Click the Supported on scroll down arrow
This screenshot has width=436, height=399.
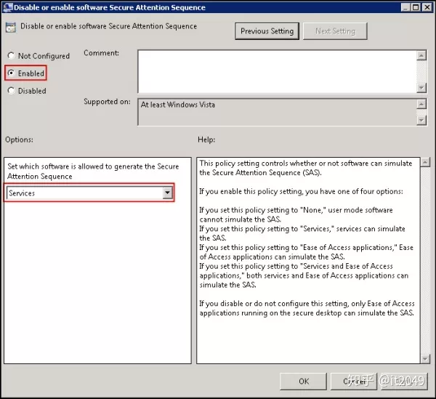coord(421,120)
